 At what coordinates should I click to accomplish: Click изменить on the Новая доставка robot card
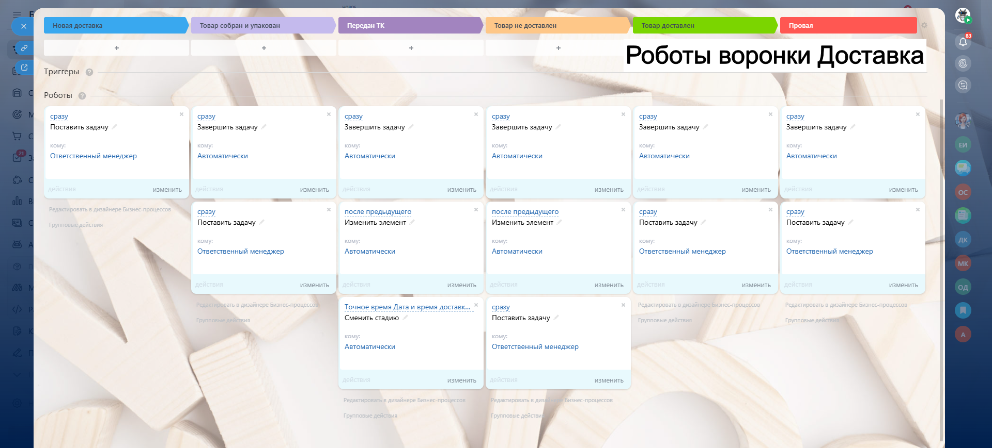pos(167,190)
